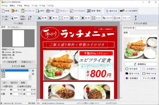The width and height of the screenshot is (159, 105).
Task: Open よくある質問 FAQ
Action: tap(128, 11)
